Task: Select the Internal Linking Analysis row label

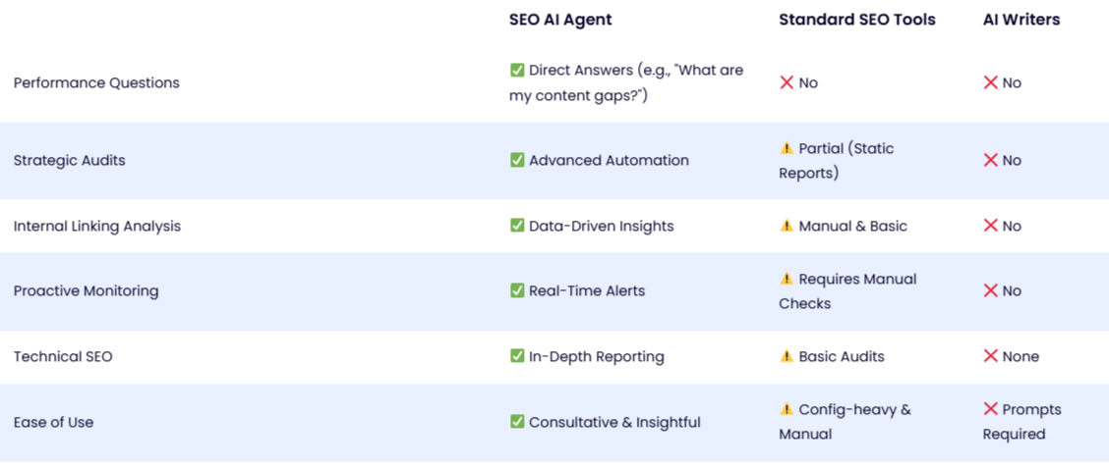Action: coord(97,226)
